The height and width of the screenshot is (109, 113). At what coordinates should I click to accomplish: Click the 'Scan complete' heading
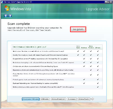click(x=19, y=24)
